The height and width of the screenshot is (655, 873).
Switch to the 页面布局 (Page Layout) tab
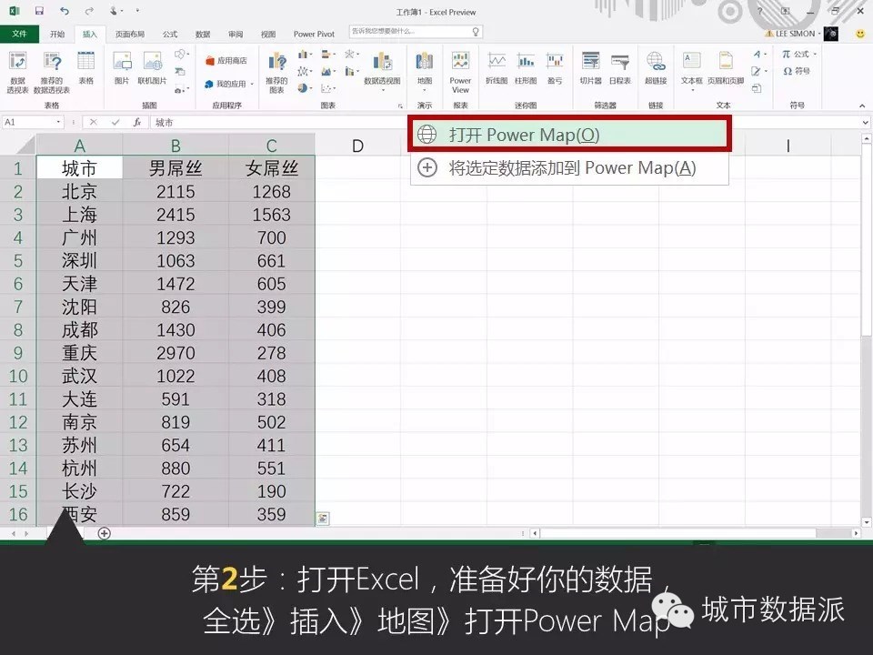coord(130,34)
